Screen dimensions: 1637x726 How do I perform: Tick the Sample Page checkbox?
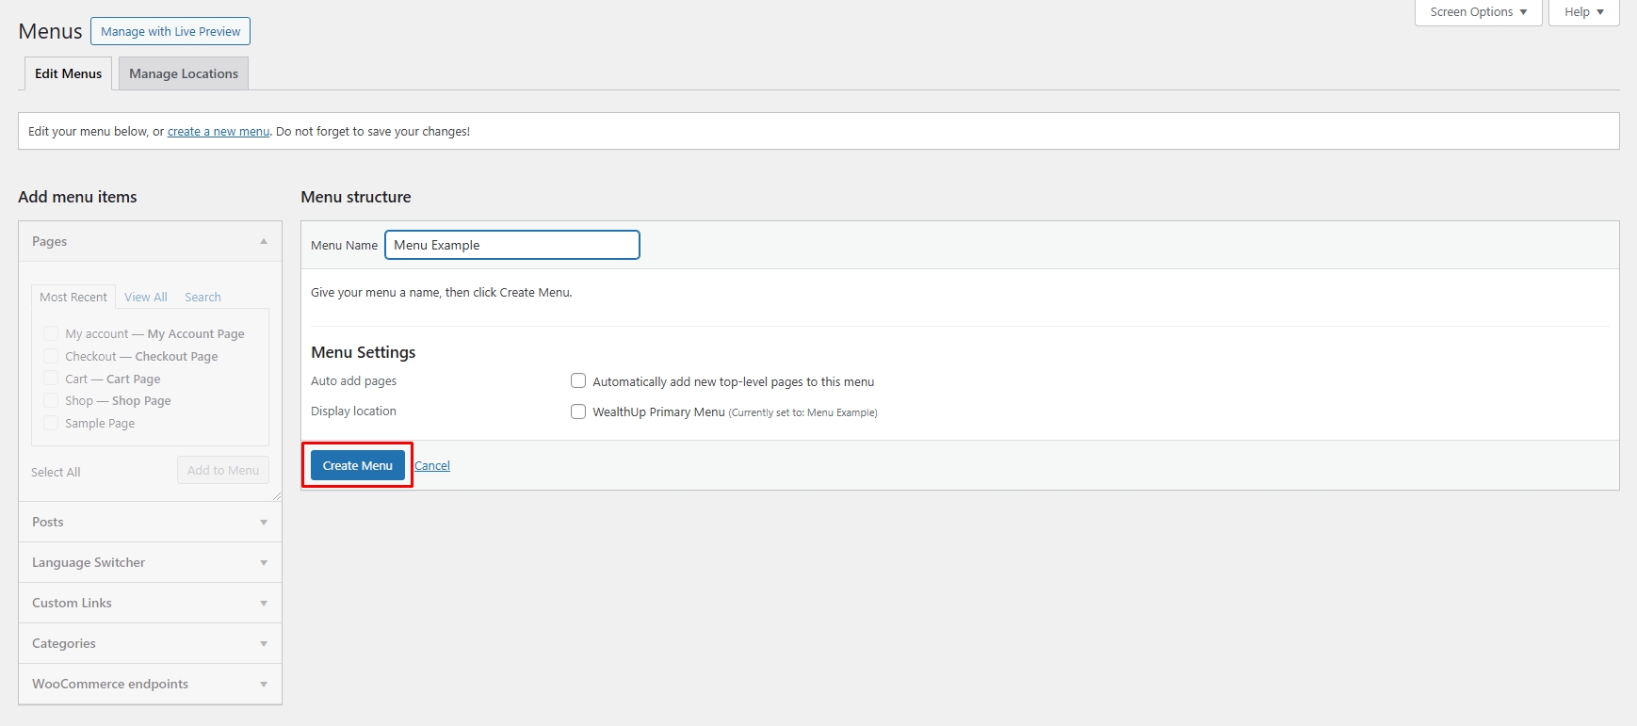tap(51, 424)
